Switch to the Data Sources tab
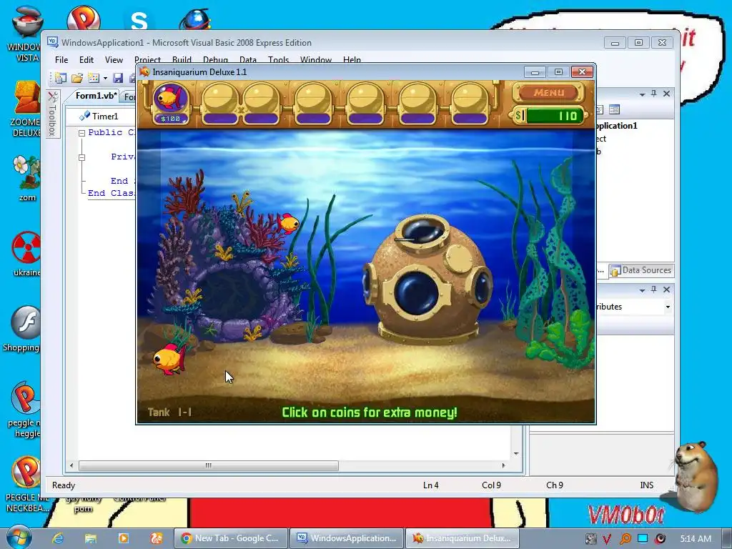This screenshot has width=732, height=549. (x=641, y=270)
